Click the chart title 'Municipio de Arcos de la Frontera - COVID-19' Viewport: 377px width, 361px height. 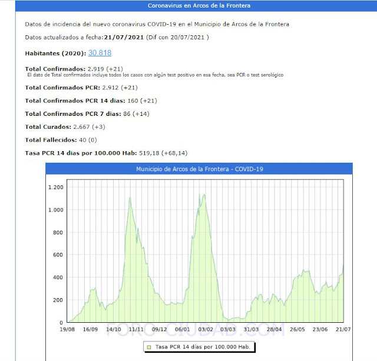click(x=199, y=169)
